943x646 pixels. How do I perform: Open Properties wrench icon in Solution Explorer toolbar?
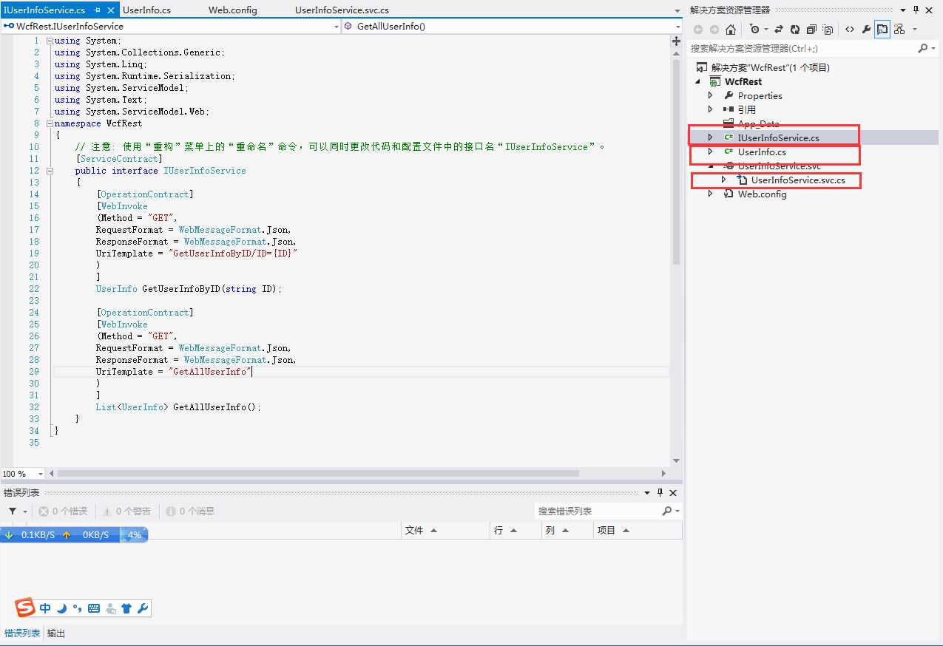tap(866, 30)
